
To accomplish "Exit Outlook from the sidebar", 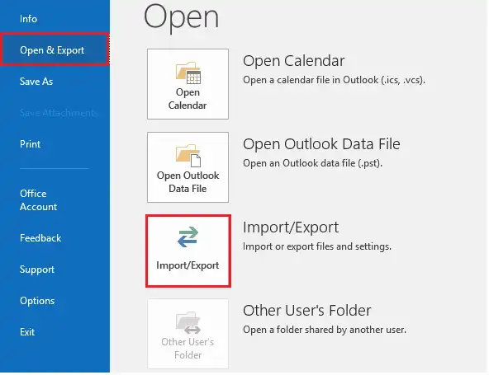I will 27,332.
